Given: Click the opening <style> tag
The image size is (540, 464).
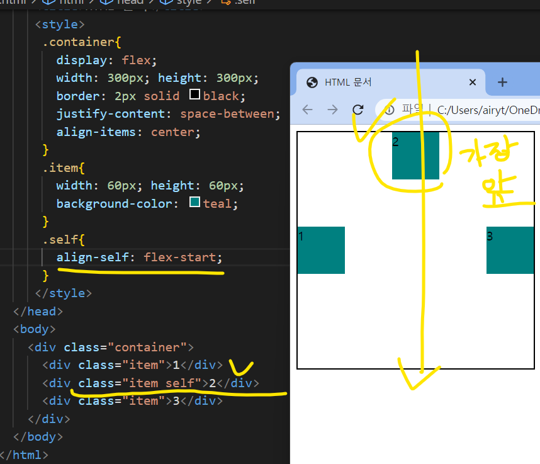Looking at the screenshot, I should click(x=60, y=25).
